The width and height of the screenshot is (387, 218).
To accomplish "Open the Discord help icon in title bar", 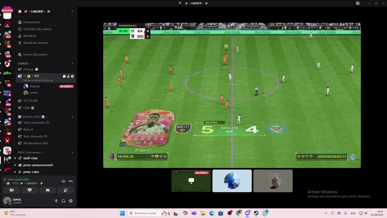I will (358, 3).
